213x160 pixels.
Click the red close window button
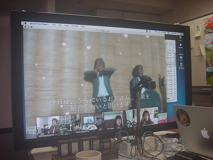25,27
